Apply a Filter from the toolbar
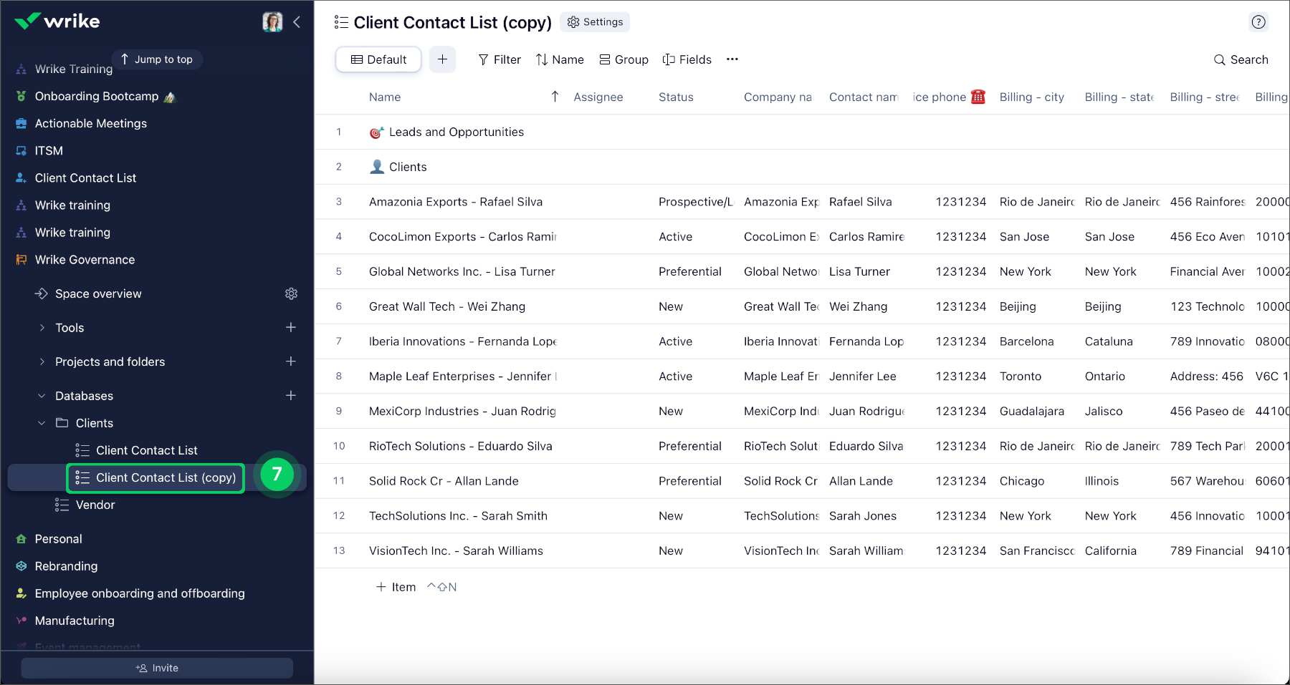The width and height of the screenshot is (1290, 685). tap(499, 59)
